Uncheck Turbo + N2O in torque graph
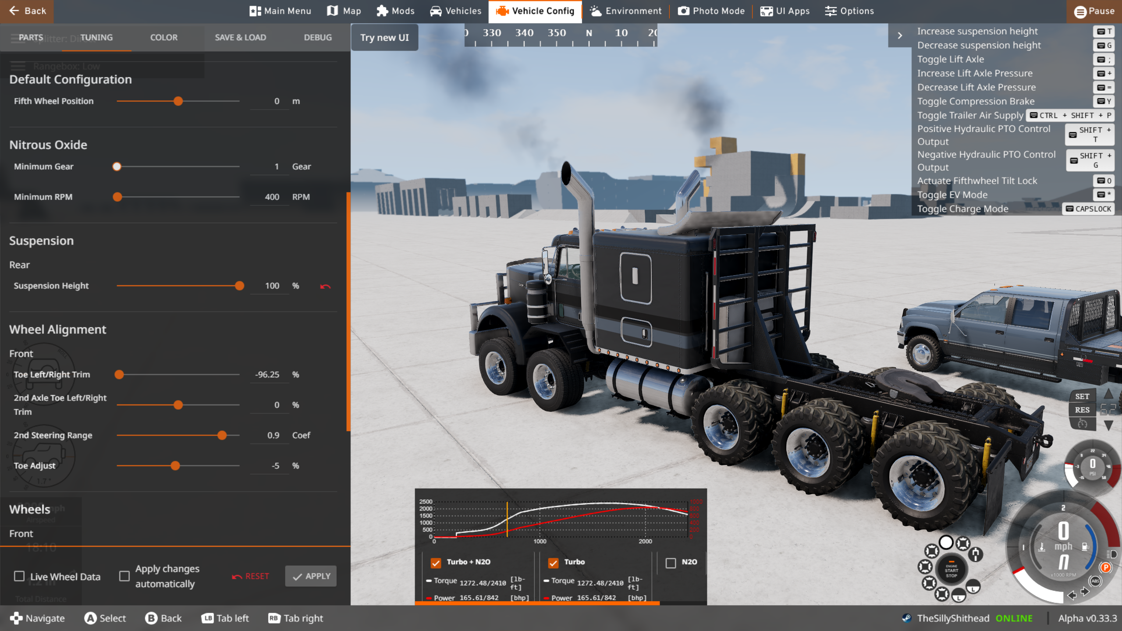This screenshot has width=1122, height=631. coord(436,563)
